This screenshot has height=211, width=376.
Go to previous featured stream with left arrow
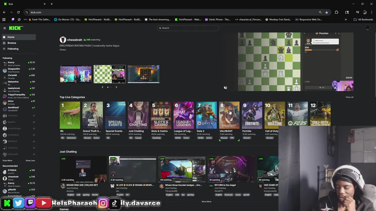coord(103,87)
